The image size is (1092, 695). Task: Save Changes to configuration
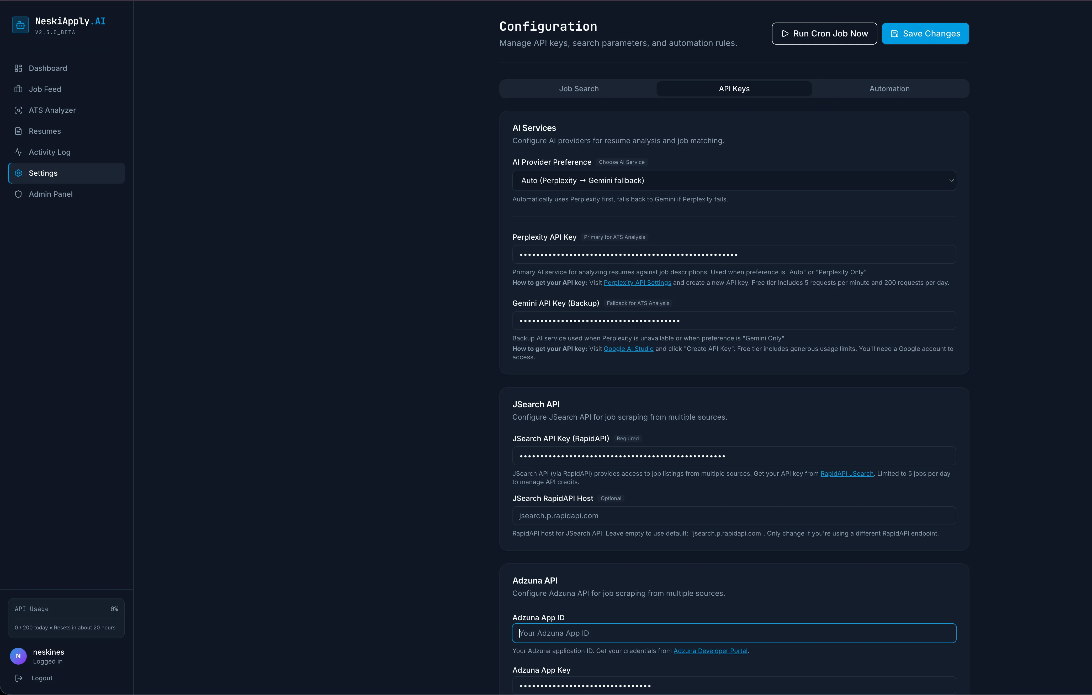click(925, 34)
